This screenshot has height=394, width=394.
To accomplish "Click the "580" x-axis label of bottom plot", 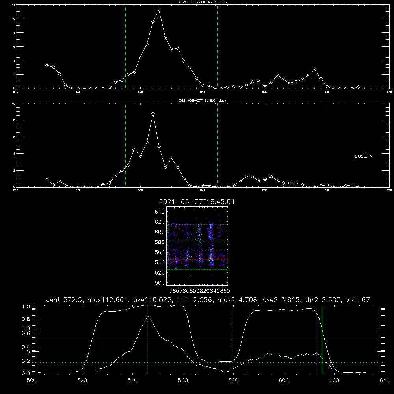I will (233, 381).
